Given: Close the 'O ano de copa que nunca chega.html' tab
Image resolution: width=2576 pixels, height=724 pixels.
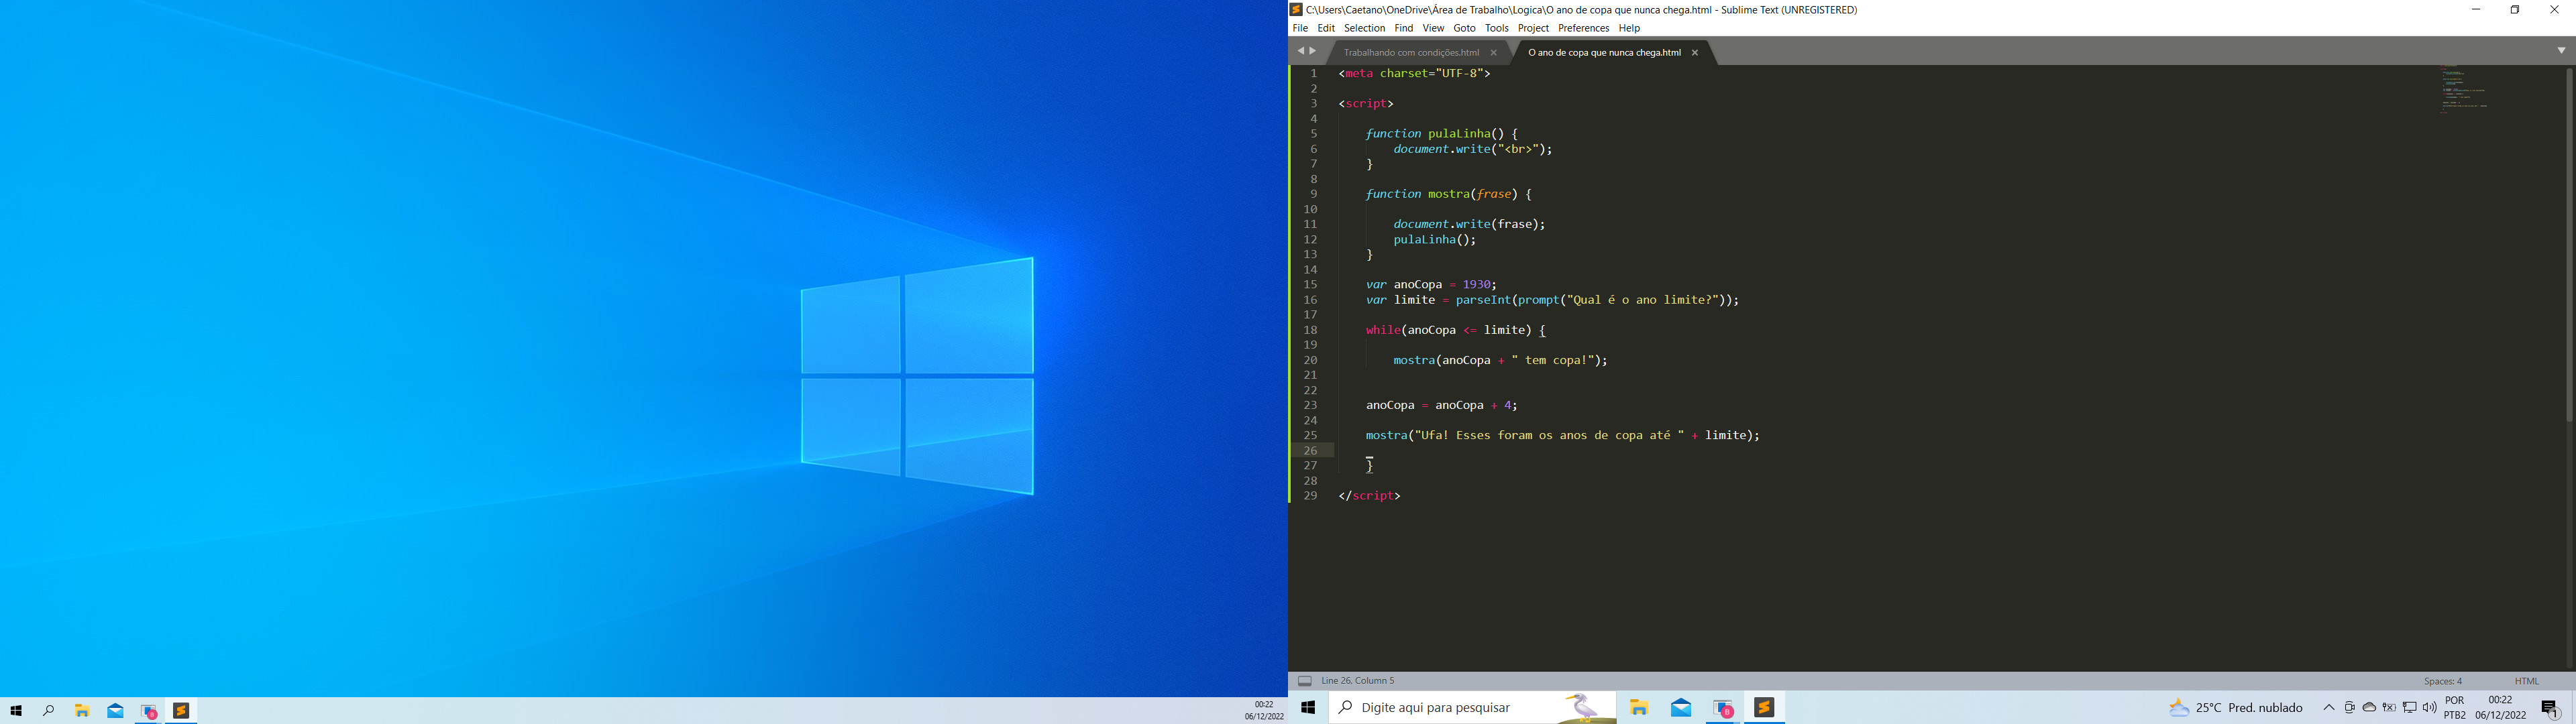Looking at the screenshot, I should (x=1695, y=53).
